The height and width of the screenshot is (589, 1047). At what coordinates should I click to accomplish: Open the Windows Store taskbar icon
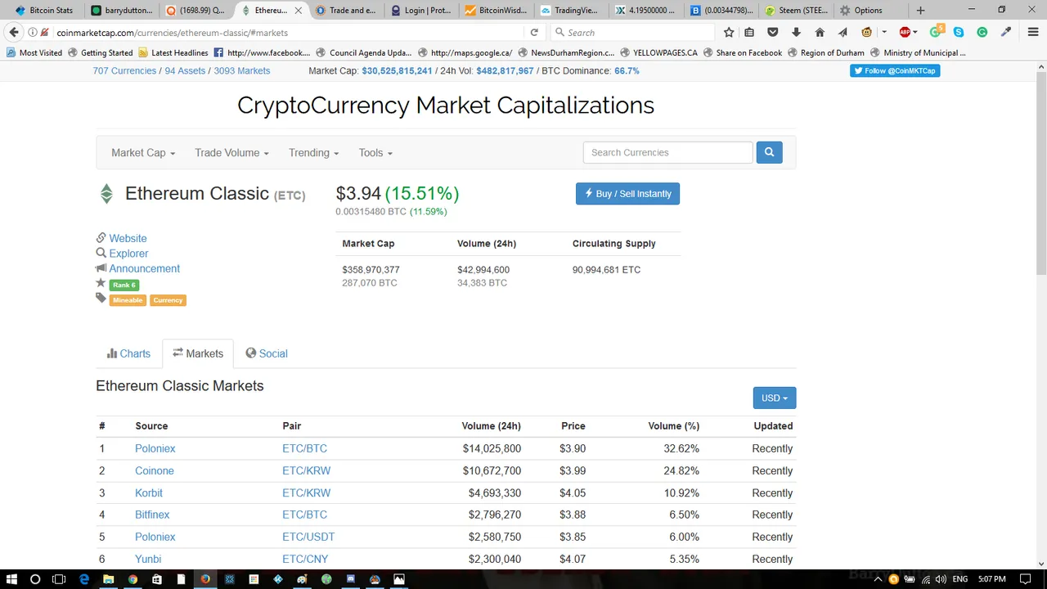[156, 579]
